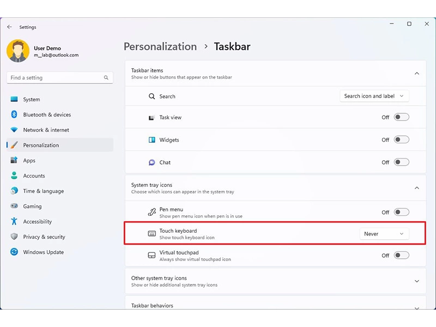Screen dimensions: 436x327
Task: Open Personalization via the breadcrumb
Action: [160, 47]
